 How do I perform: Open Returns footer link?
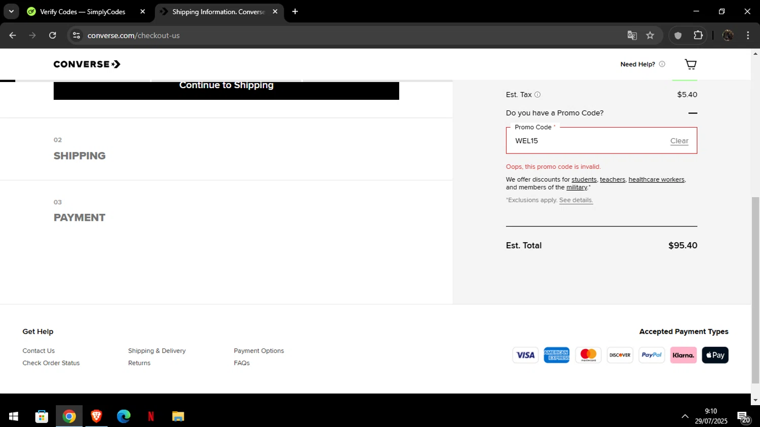(x=139, y=363)
